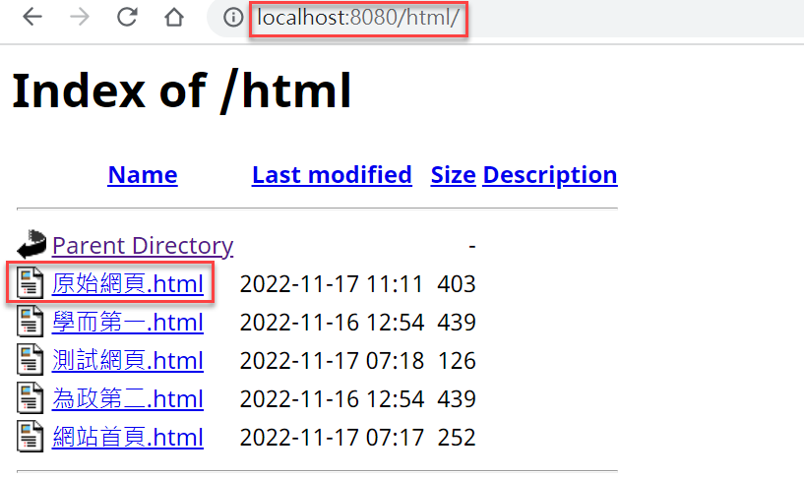804x479 pixels.
Task: Click the browser back arrow
Action: point(32,17)
